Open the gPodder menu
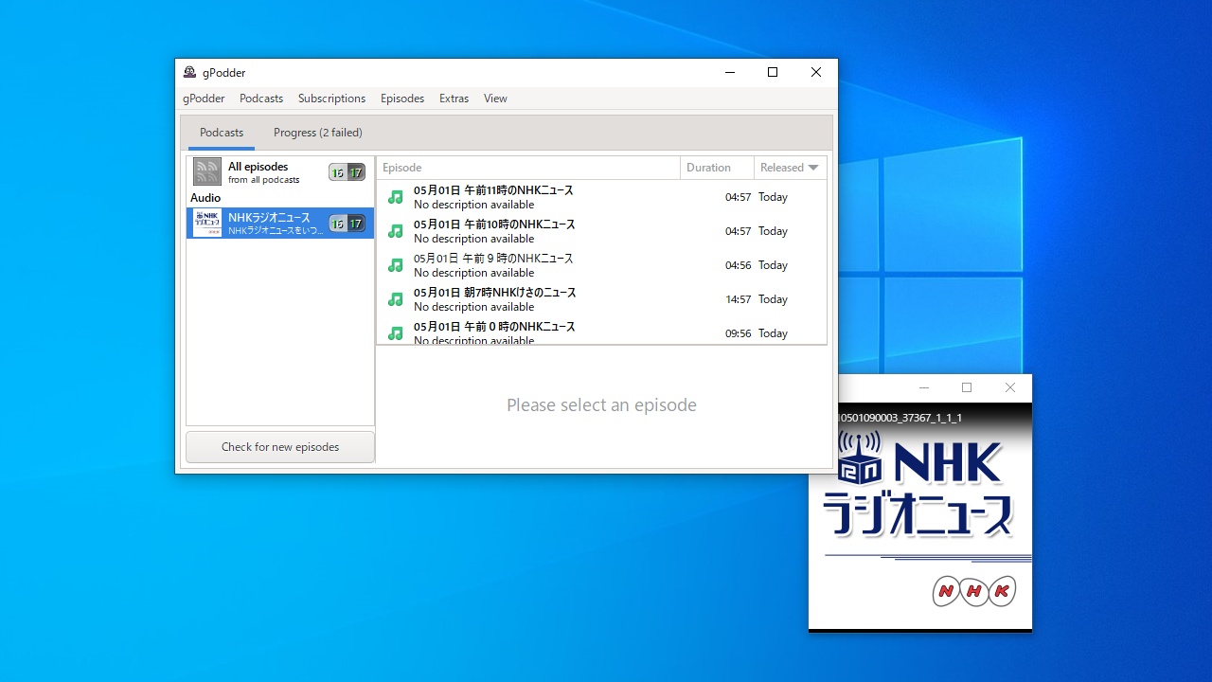This screenshot has width=1212, height=682. point(204,99)
